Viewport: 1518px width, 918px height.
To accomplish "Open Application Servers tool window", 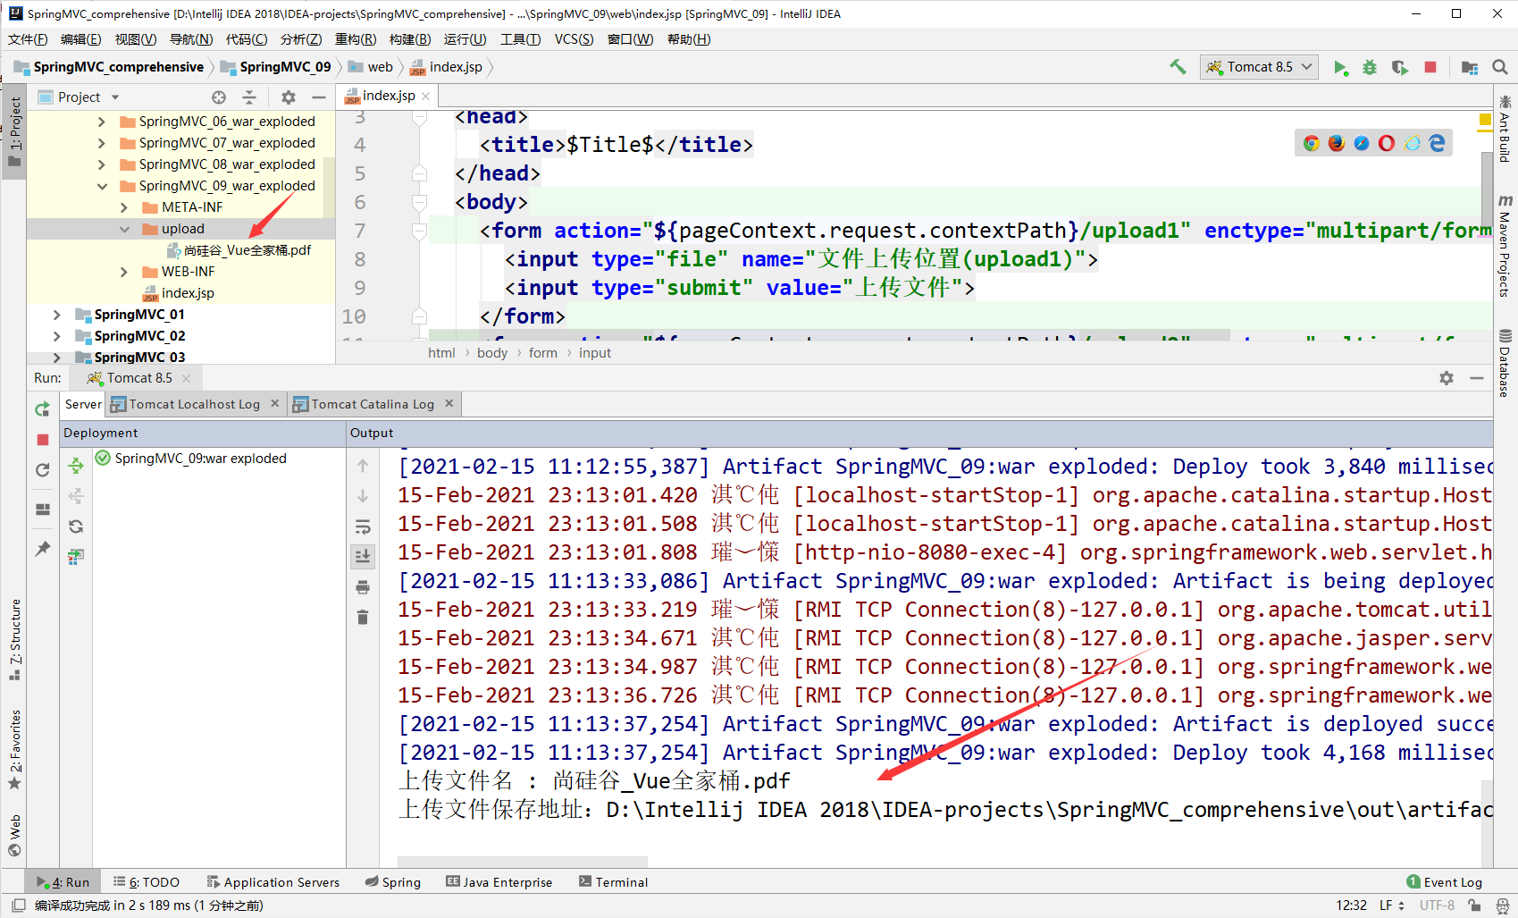I will [273, 882].
